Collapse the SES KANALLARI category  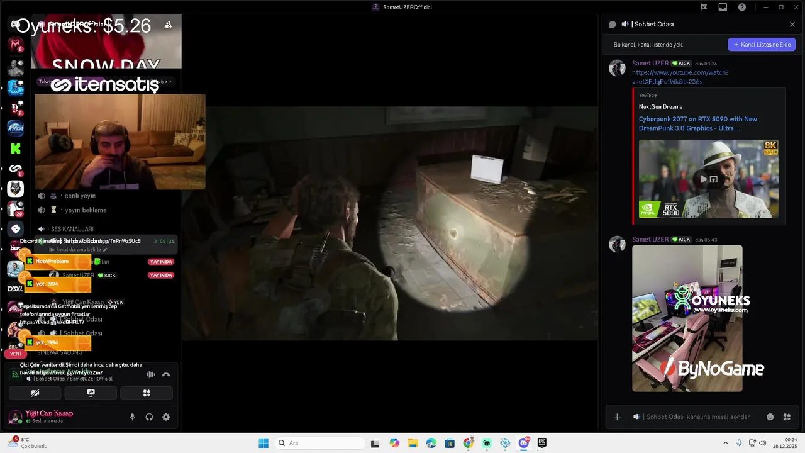[70, 229]
